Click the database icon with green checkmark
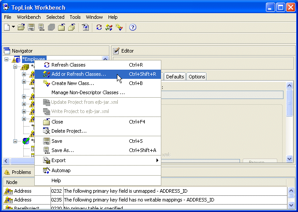298x212 pixels. (26, 141)
